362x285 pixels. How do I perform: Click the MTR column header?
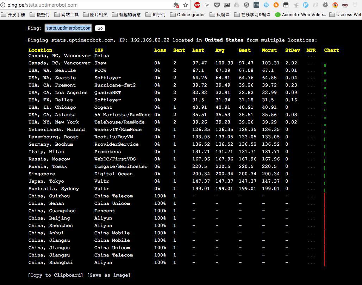tap(311, 50)
